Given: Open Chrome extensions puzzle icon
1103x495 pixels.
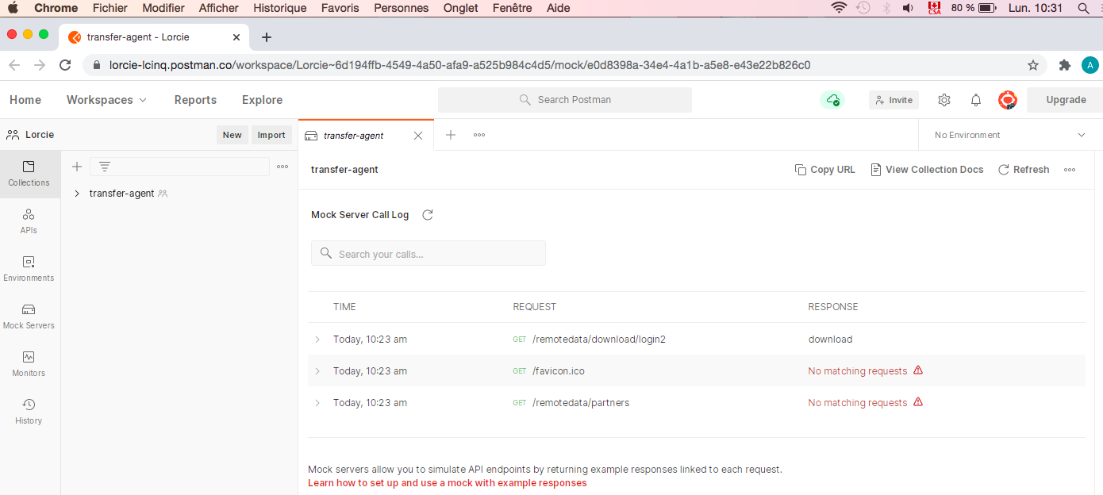Looking at the screenshot, I should coord(1065,65).
